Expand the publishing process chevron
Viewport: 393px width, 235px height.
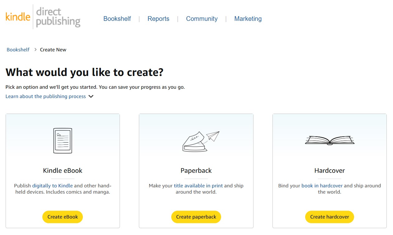[x=91, y=96]
